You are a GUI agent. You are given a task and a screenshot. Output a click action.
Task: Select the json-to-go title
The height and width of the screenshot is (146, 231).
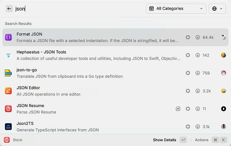click(27, 70)
